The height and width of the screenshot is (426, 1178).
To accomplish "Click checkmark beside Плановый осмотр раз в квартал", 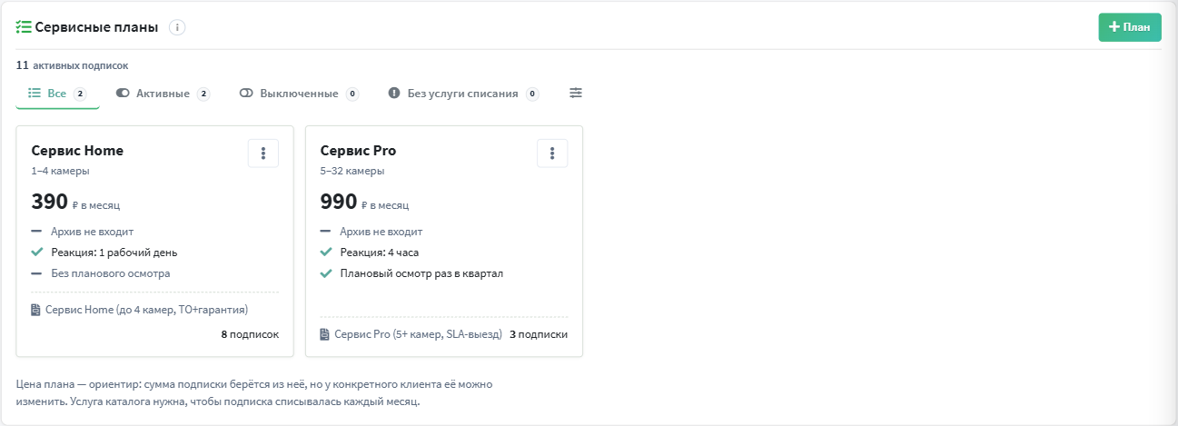I will [x=325, y=273].
